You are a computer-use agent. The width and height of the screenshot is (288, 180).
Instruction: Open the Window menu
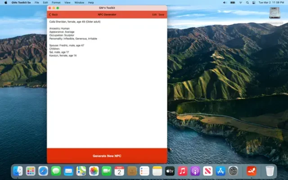tap(79, 2)
